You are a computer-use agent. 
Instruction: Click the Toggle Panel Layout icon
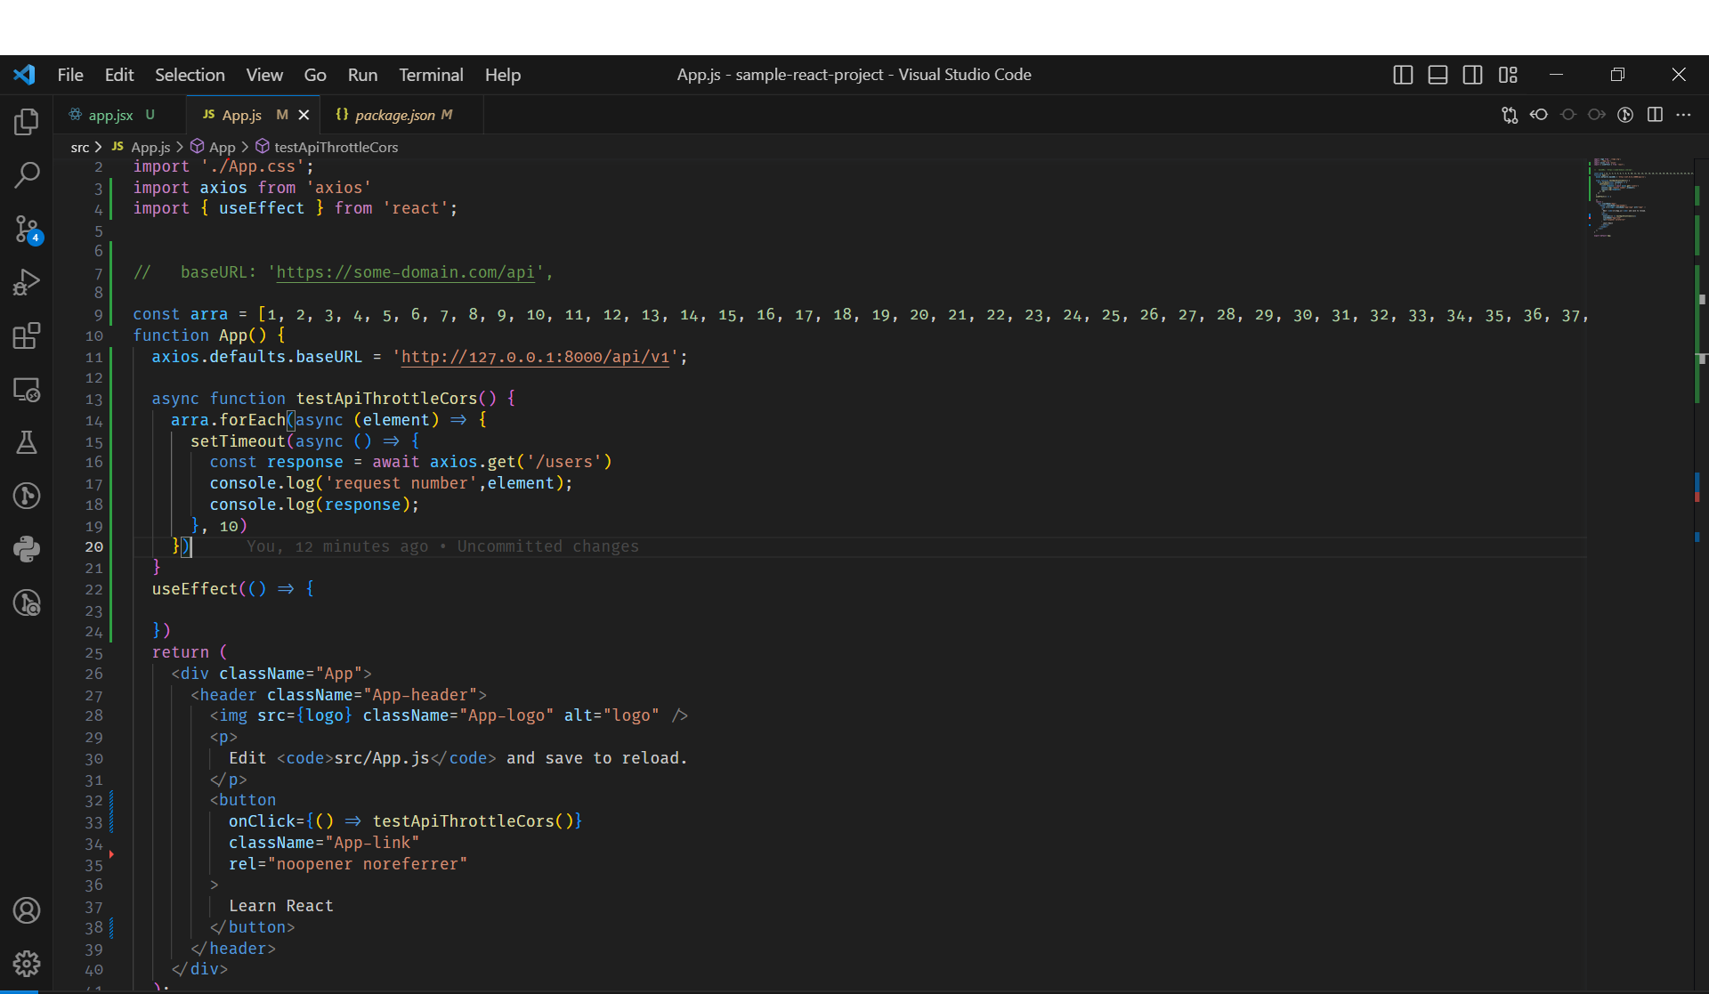click(1436, 75)
